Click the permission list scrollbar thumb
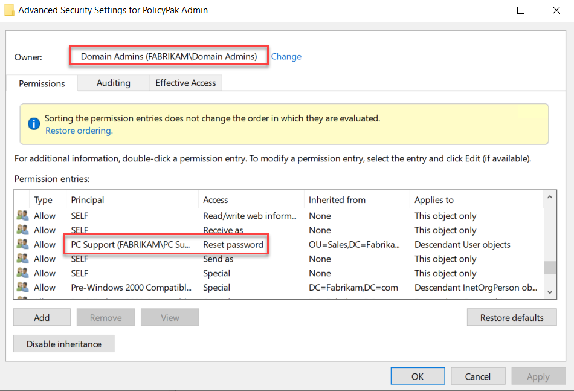This screenshot has width=574, height=391. coord(550,267)
